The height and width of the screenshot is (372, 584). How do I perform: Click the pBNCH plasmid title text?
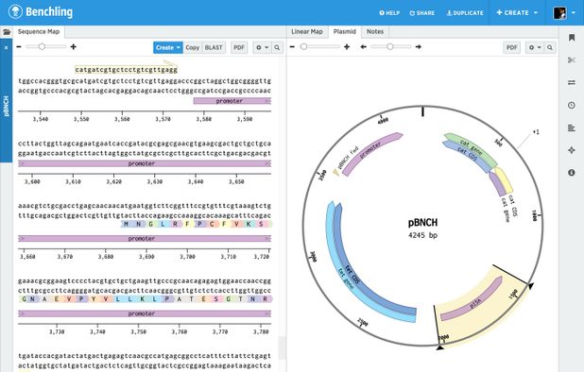[x=422, y=223]
